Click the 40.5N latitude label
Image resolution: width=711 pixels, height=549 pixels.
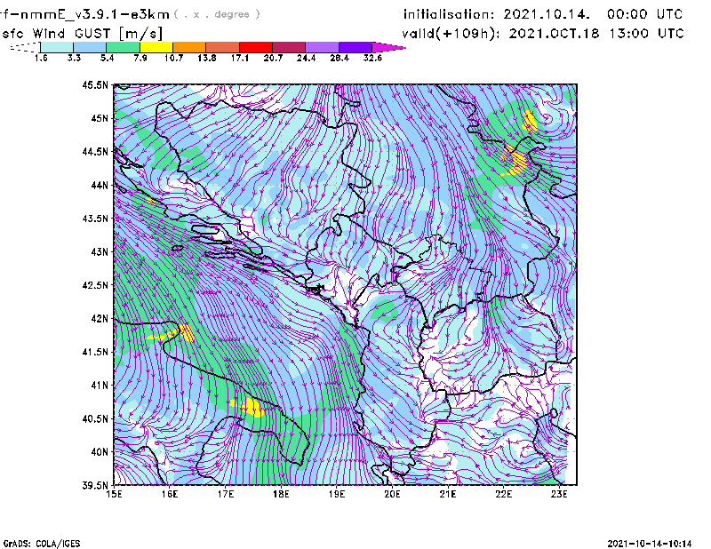tap(95, 418)
